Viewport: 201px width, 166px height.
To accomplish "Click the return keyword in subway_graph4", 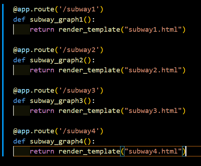I will point(42,151).
